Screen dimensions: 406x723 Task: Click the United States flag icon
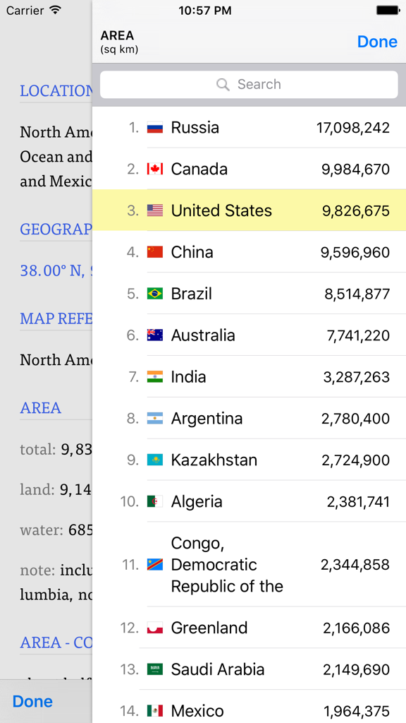point(156,210)
